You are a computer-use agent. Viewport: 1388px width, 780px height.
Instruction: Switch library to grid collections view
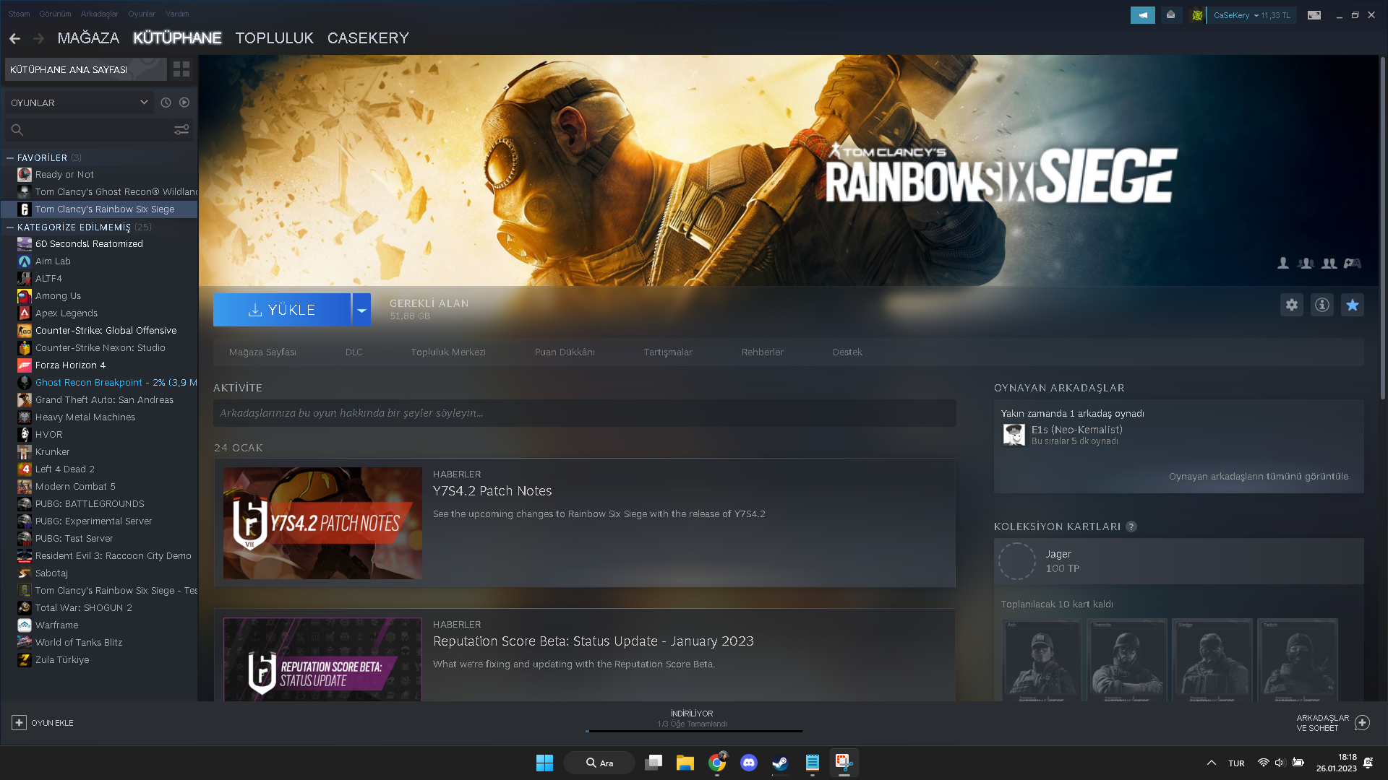tap(181, 69)
